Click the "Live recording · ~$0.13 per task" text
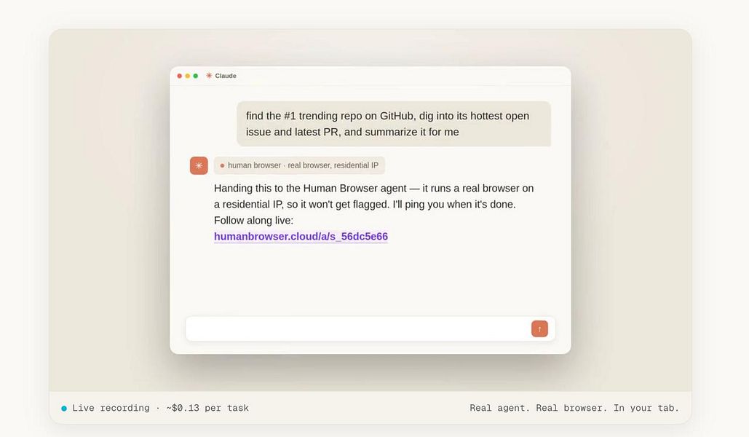Viewport: 749px width, 437px height. click(160, 408)
